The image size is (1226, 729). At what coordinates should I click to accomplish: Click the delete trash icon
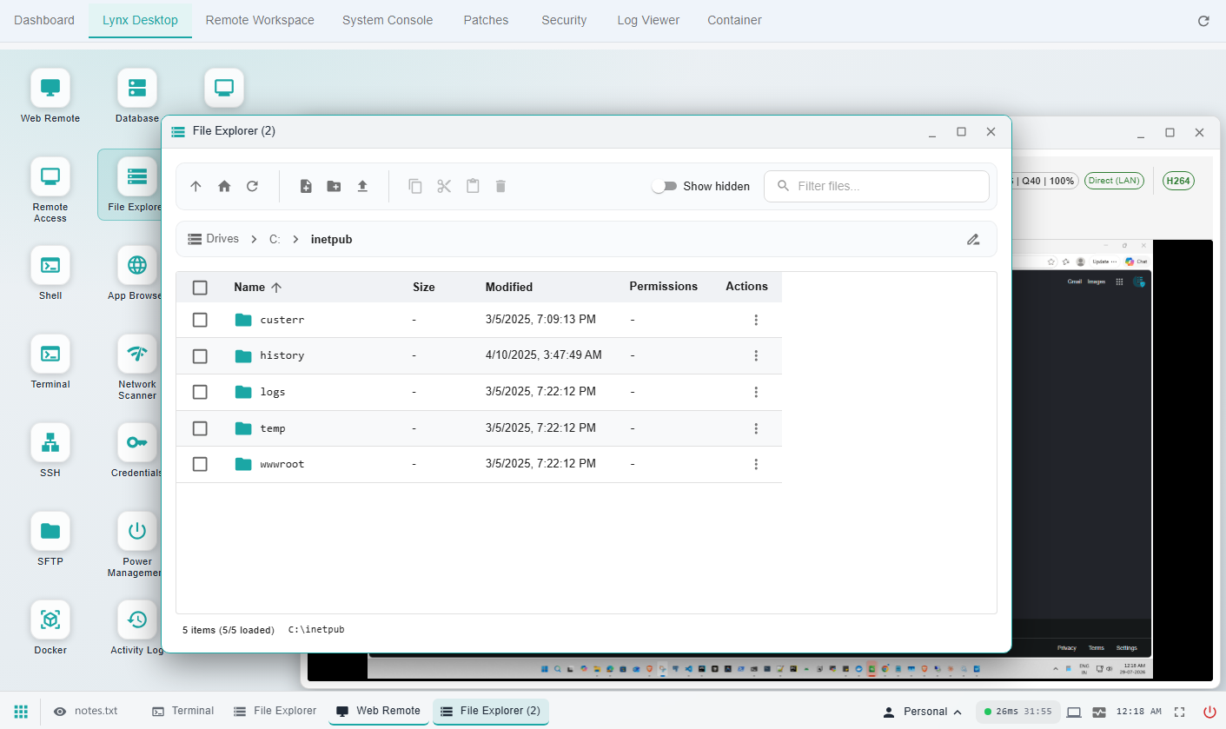(500, 186)
